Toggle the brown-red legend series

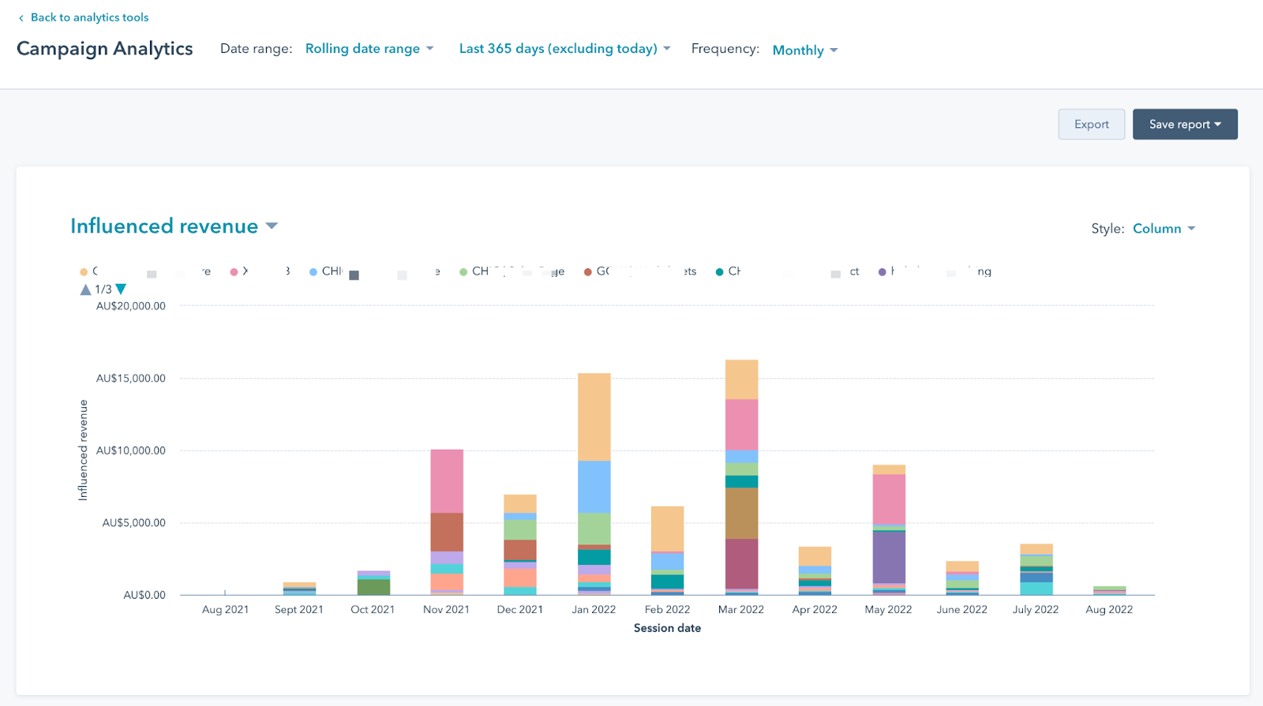(588, 272)
